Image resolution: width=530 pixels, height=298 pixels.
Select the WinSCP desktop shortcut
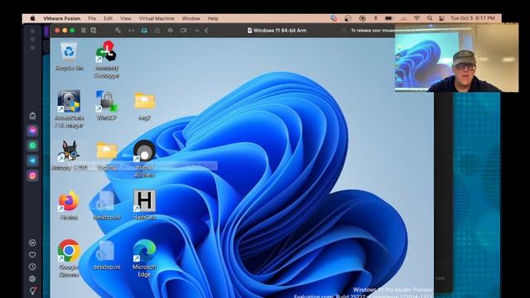coord(107,105)
